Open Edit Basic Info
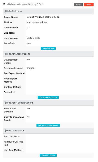The image size is (98, 162). pos(48,49)
